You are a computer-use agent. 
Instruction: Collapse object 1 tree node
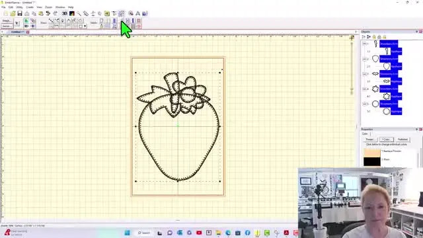click(x=364, y=44)
